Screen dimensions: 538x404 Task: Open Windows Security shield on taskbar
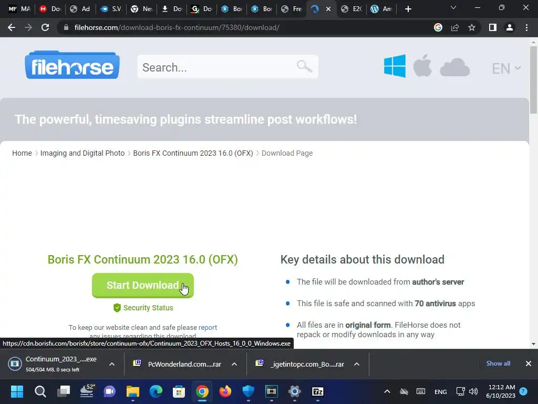(248, 391)
